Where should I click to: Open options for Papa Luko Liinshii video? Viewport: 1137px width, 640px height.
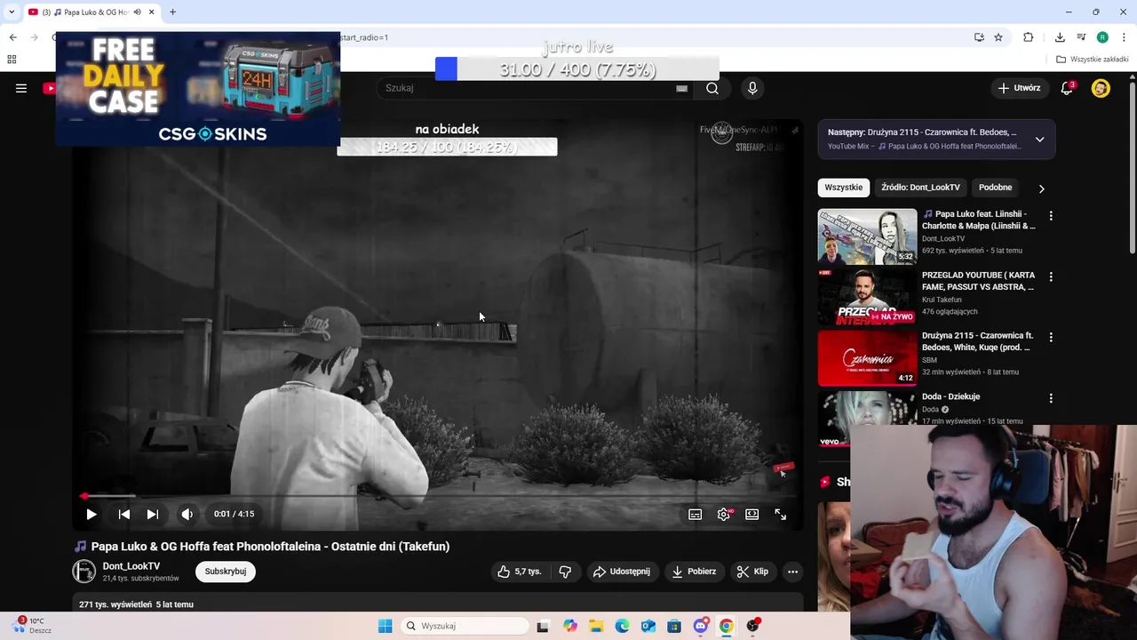[x=1051, y=216]
